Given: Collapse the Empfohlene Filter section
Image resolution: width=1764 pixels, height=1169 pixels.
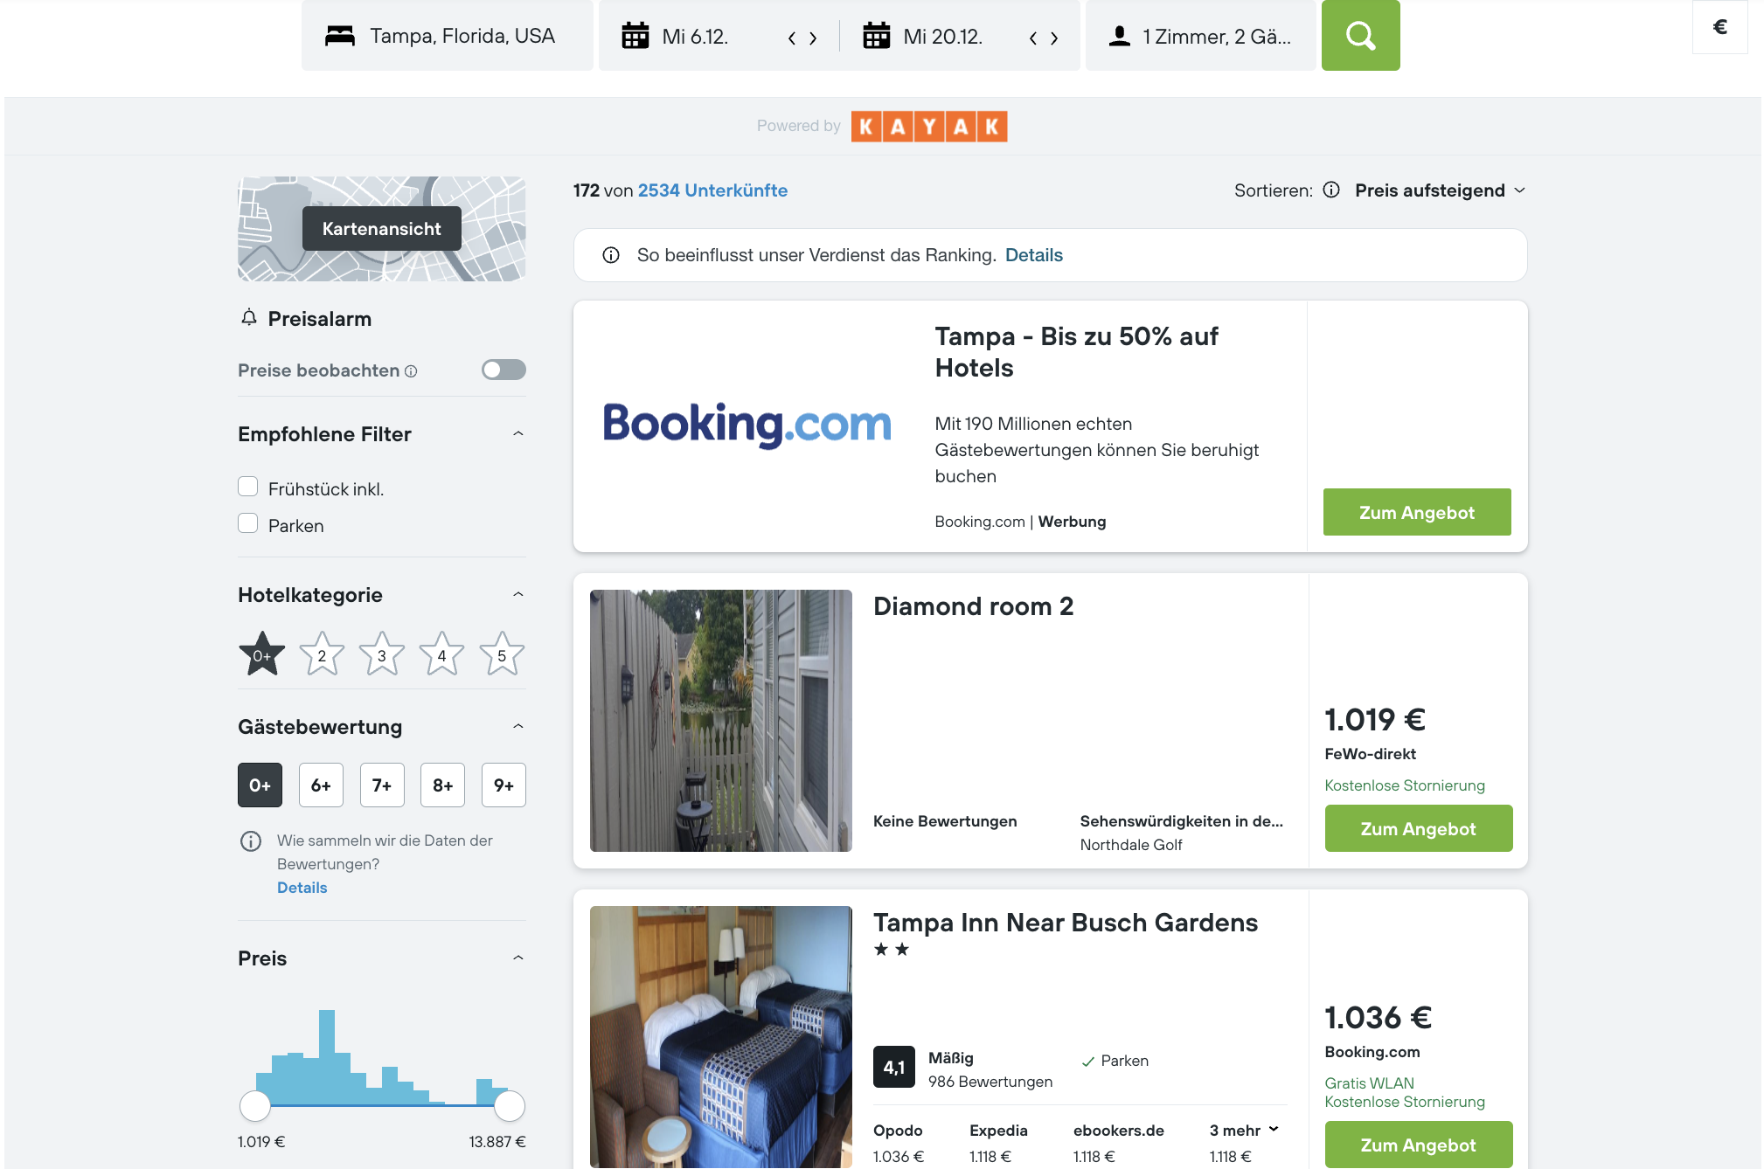Looking at the screenshot, I should point(518,433).
